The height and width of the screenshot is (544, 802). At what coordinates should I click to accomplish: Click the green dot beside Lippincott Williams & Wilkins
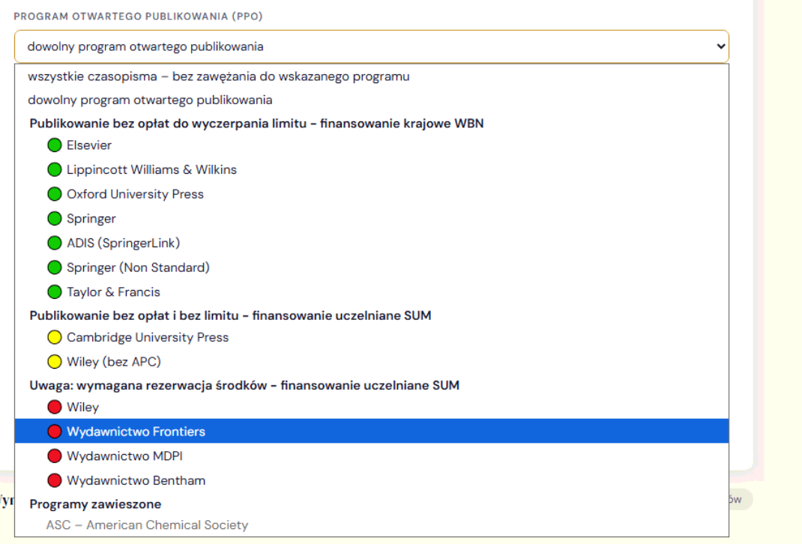tap(55, 170)
